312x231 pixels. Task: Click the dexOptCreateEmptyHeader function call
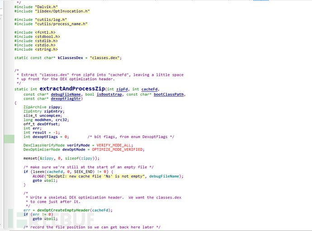click(63, 210)
